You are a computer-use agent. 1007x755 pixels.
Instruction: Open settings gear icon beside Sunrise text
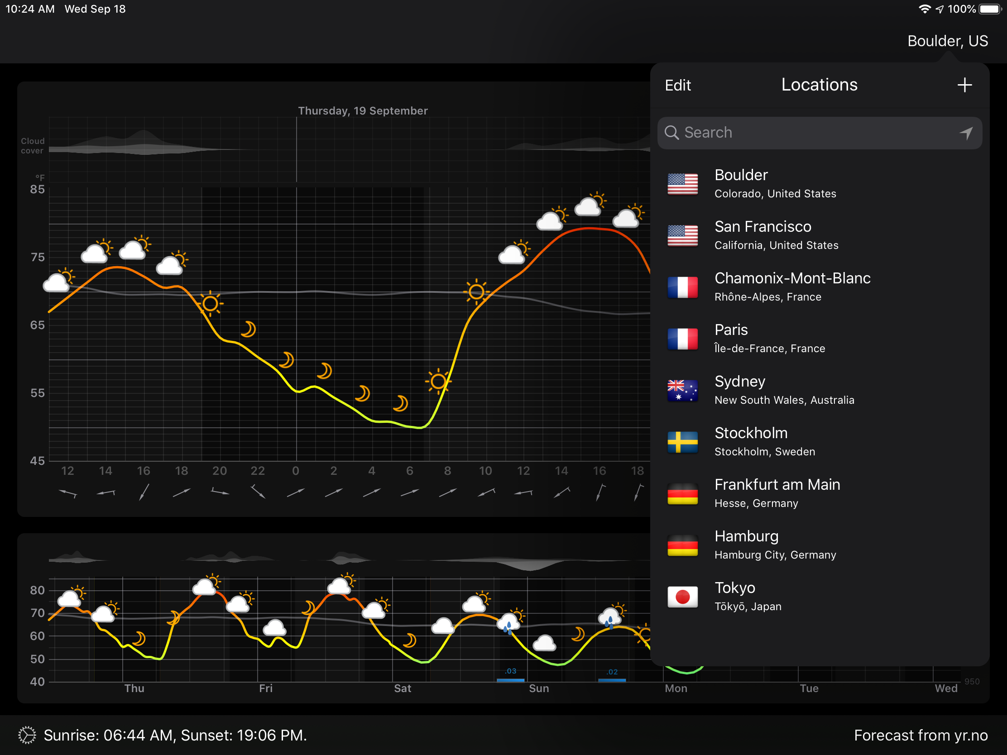[x=27, y=735]
